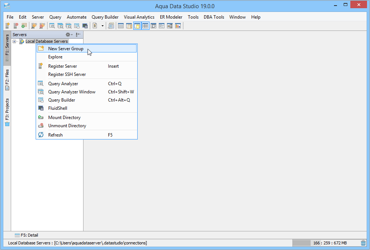
Task: Select Mount Directory menu entry
Action: coord(86,118)
